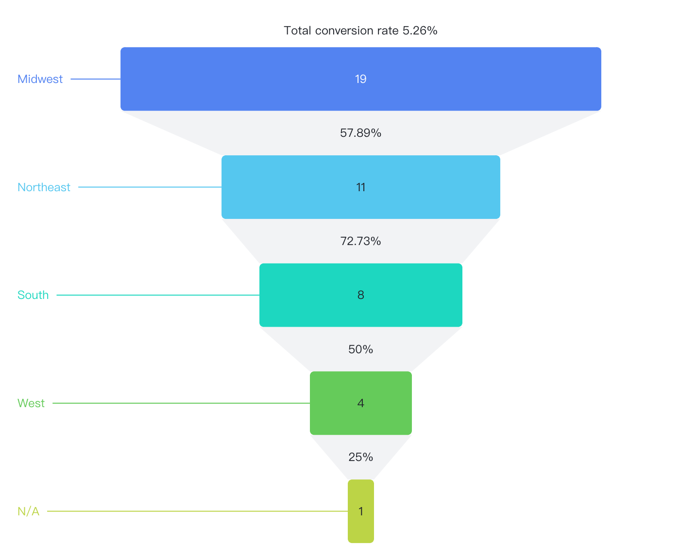Click the value 11 inside the Northeast bar

360,187
